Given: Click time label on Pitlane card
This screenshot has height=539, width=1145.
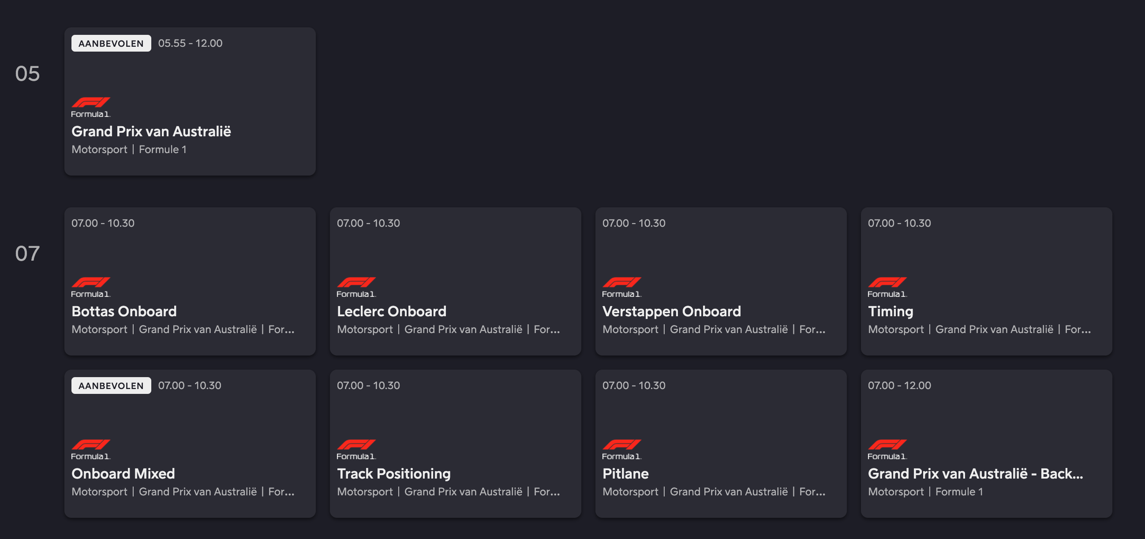Looking at the screenshot, I should (633, 385).
